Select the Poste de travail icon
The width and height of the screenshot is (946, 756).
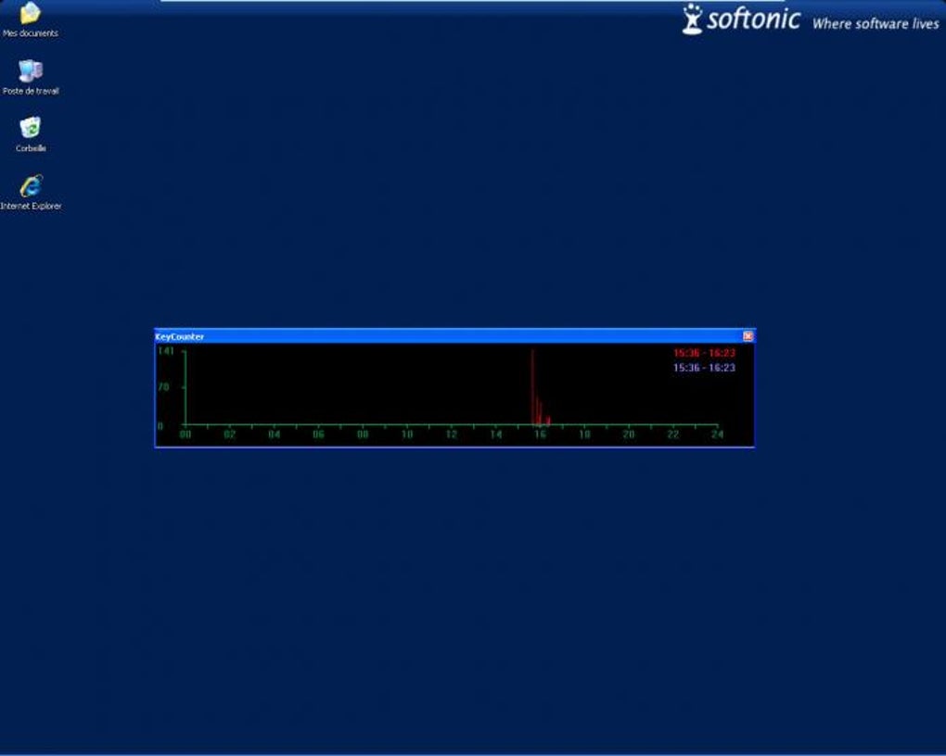click(31, 77)
